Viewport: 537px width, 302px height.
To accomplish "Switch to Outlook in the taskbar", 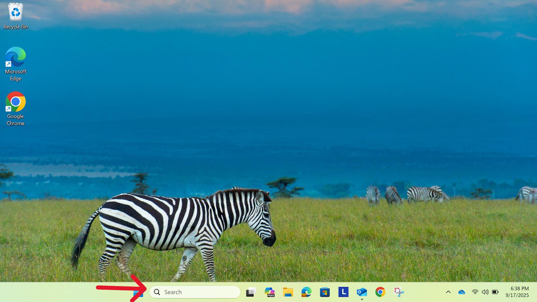I will point(362,292).
